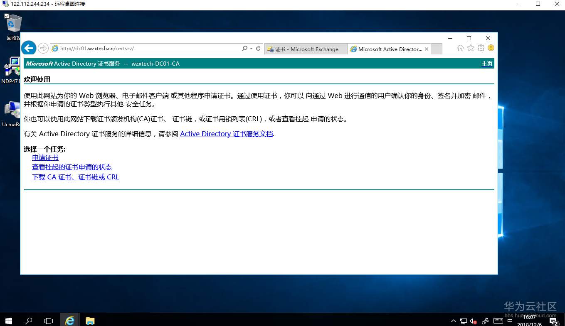Unmute the system volume in the tray
565x326 pixels.
point(474,321)
